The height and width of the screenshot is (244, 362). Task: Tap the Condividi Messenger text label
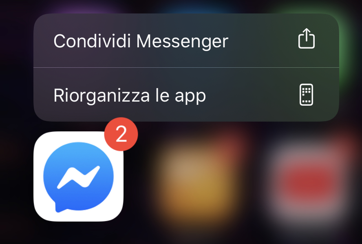(x=141, y=42)
